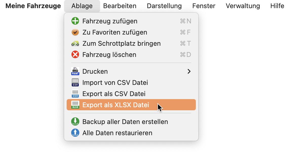The width and height of the screenshot is (304, 155).
Task: Open the Meine Fahrzeuge application menu
Action: coord(33,6)
